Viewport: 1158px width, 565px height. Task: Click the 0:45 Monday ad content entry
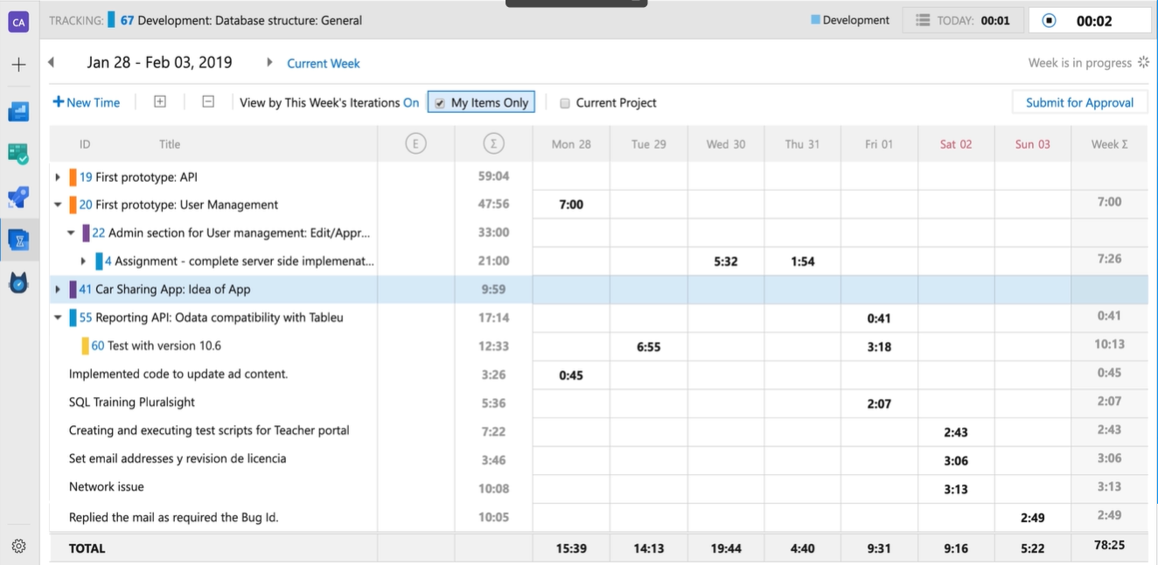[571, 375]
